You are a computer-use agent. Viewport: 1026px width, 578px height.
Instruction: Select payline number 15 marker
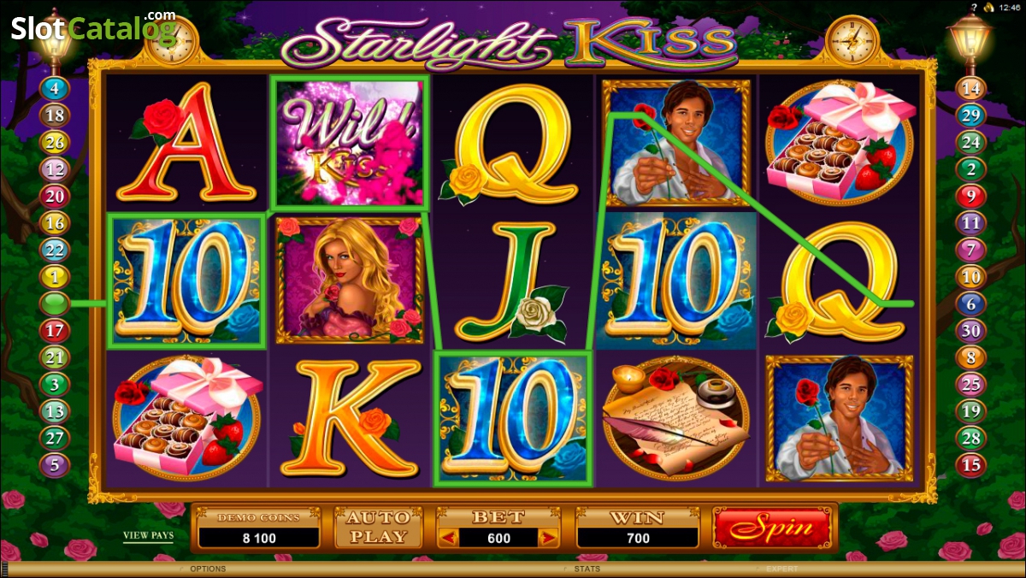(971, 465)
